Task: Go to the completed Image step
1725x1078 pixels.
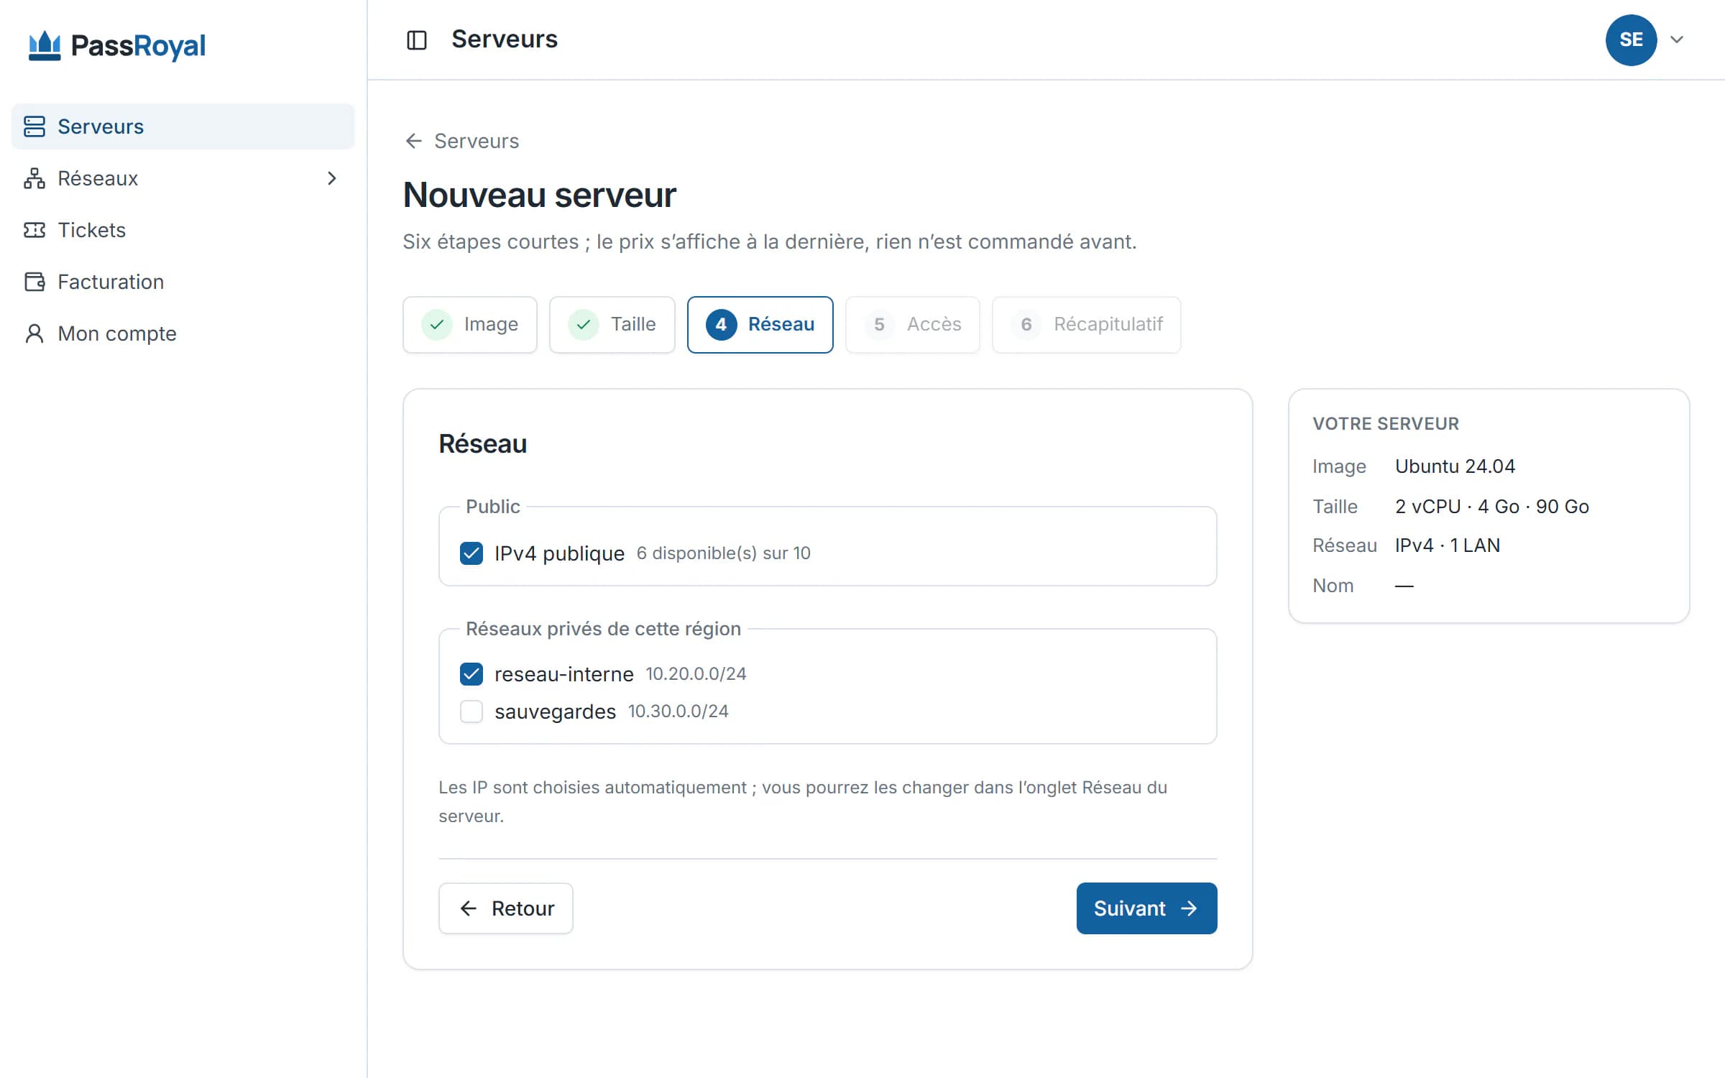Action: pyautogui.click(x=470, y=325)
